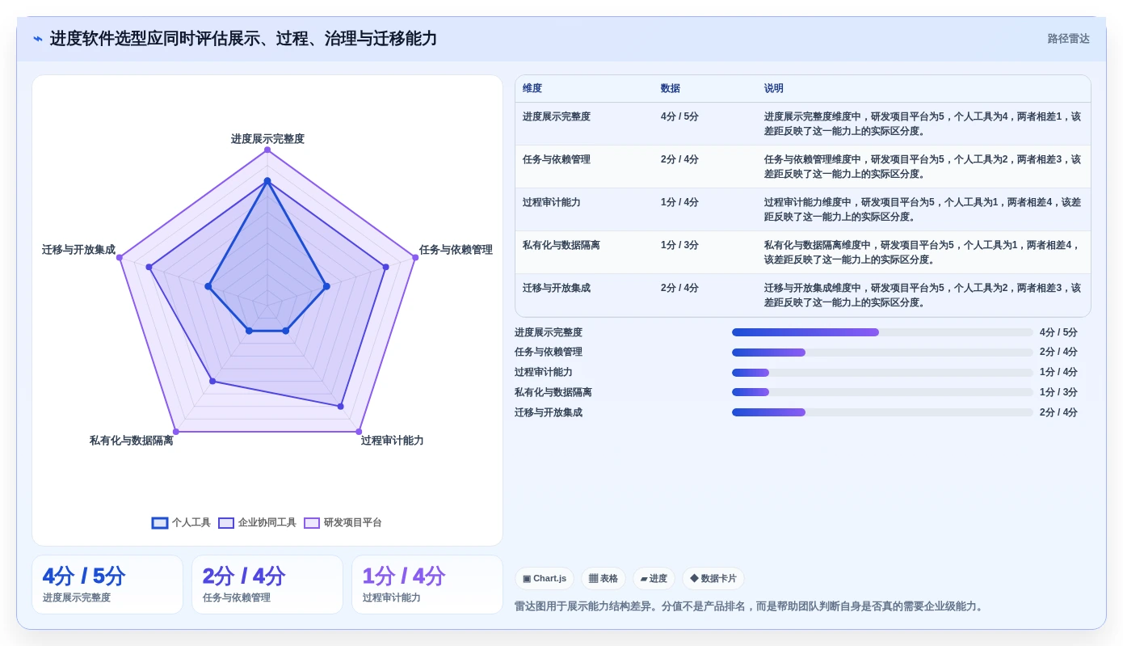Click the radar axis label 任务与依赖管理
This screenshot has height=646, width=1123.
tap(456, 250)
